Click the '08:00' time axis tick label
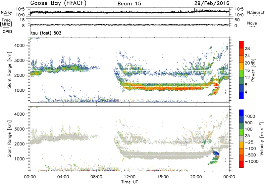The width and height of the screenshot is (265, 184). 96,177
